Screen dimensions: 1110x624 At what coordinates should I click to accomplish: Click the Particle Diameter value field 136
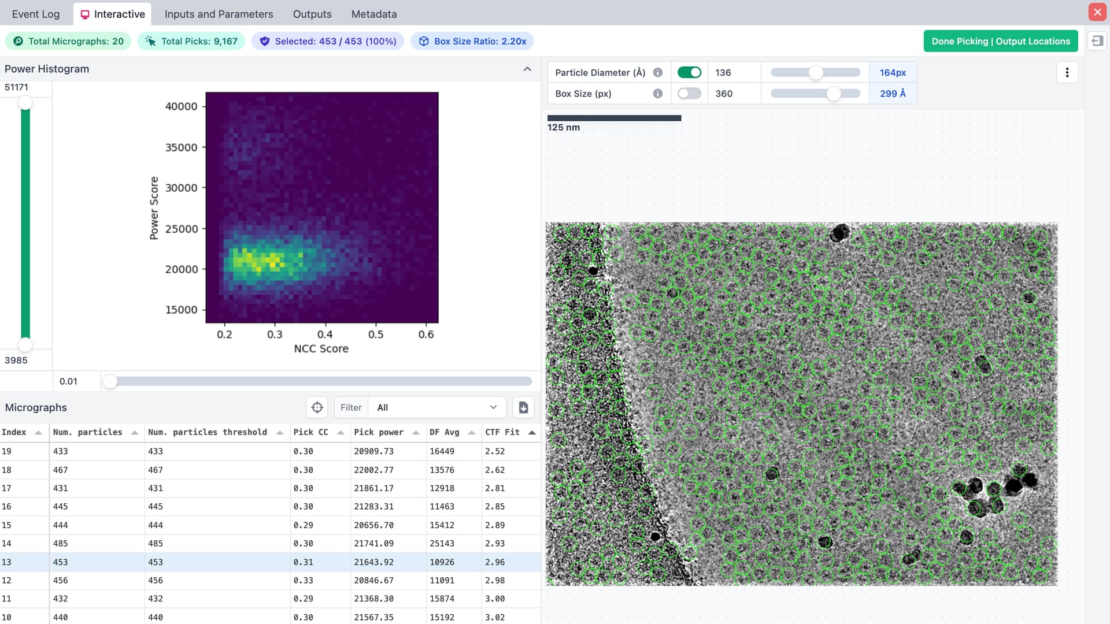point(733,72)
